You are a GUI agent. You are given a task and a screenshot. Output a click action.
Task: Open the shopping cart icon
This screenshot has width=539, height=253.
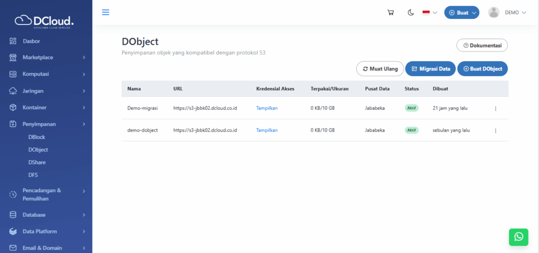point(391,13)
